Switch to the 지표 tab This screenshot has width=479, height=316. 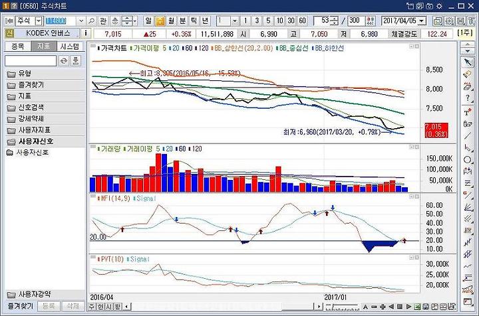click(44, 46)
